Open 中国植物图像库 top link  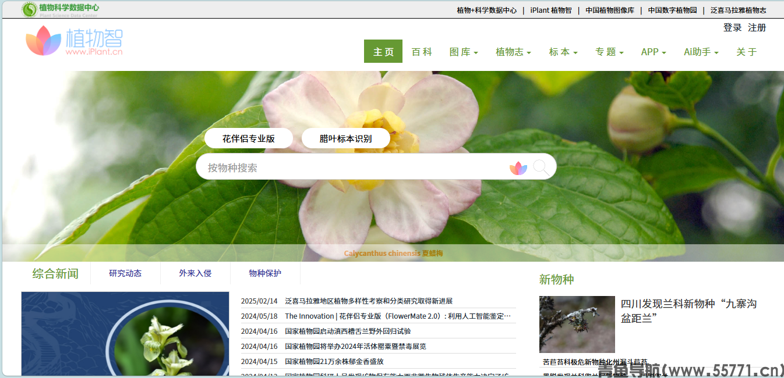click(x=610, y=10)
